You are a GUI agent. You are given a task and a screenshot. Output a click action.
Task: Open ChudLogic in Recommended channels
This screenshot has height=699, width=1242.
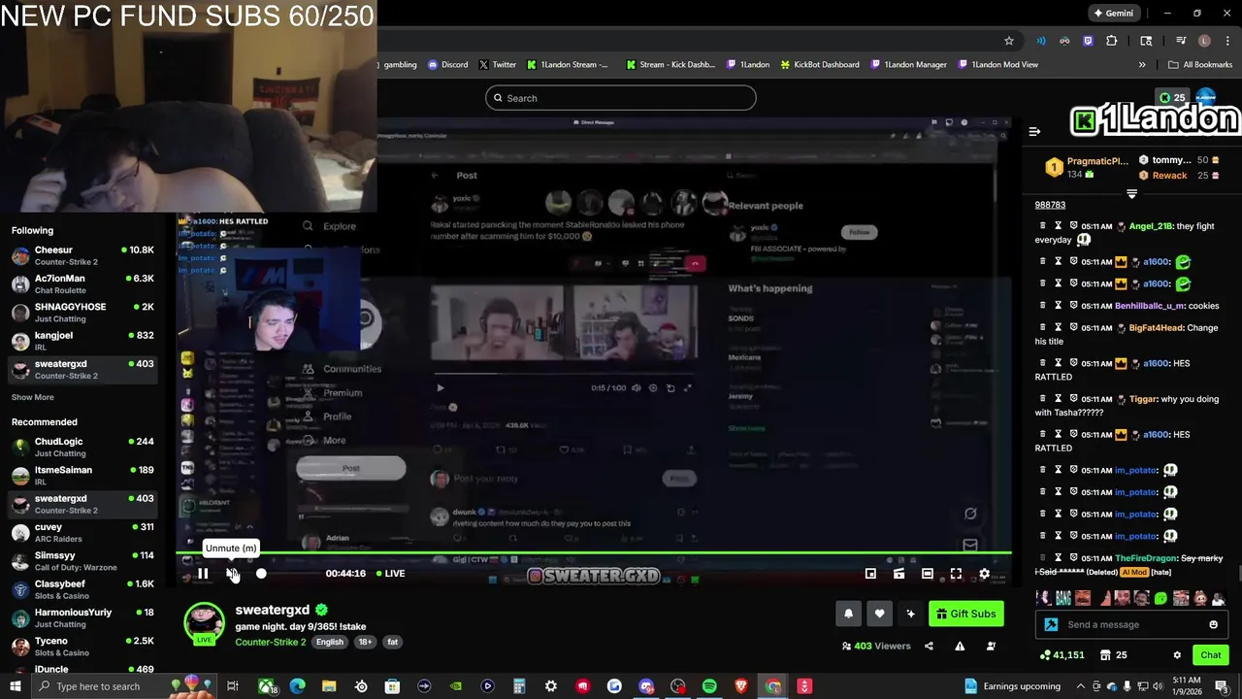(82, 448)
